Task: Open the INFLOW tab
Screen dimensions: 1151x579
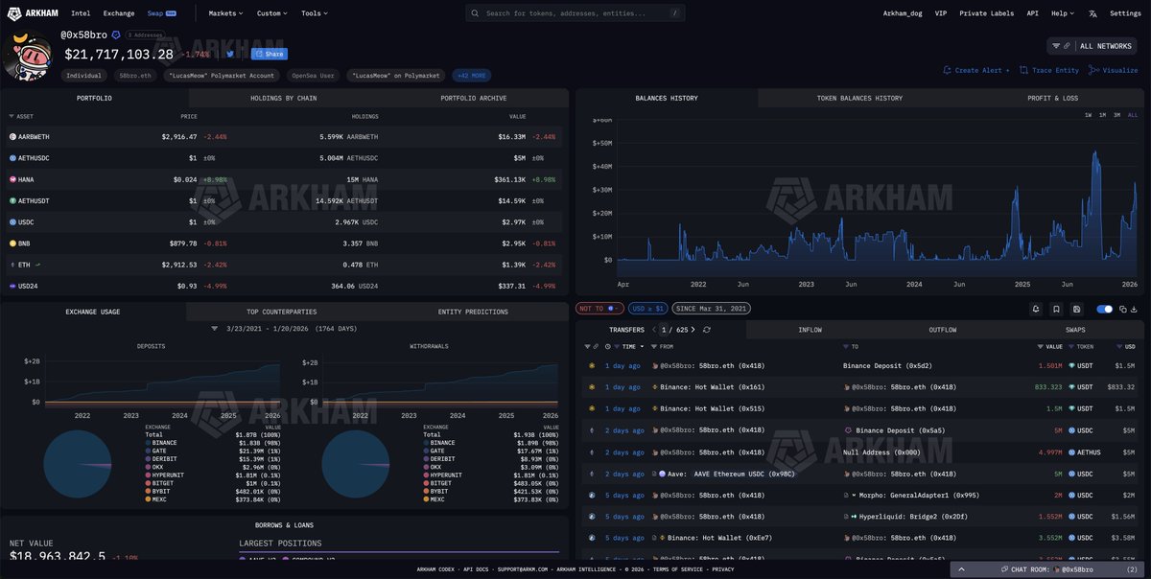Action: coord(810,329)
